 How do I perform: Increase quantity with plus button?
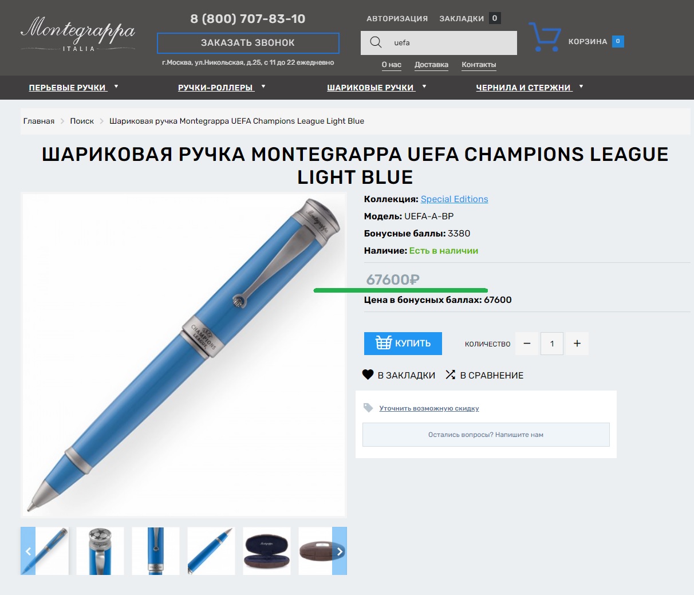coord(577,344)
